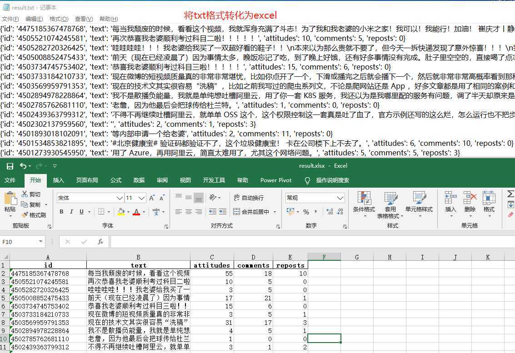
Task: Click Increase Font Size icon
Action: (x=152, y=198)
